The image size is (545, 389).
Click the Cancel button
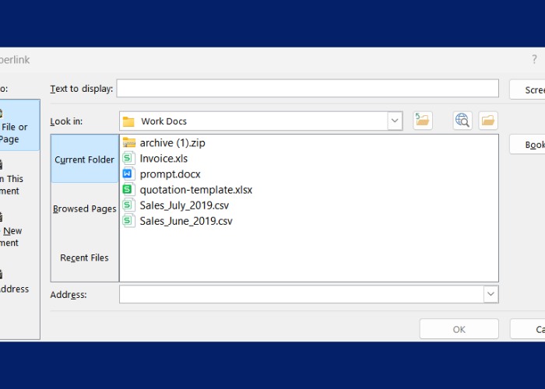coord(528,329)
